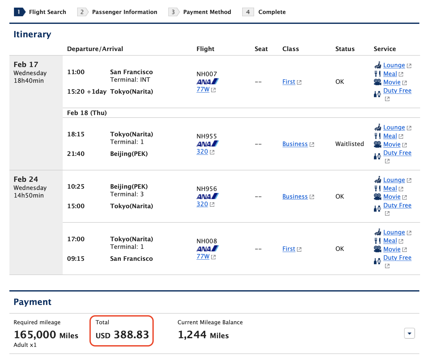Viewport: 429px width, 356px height.
Task: Click flight number NH007
Action: pos(207,74)
